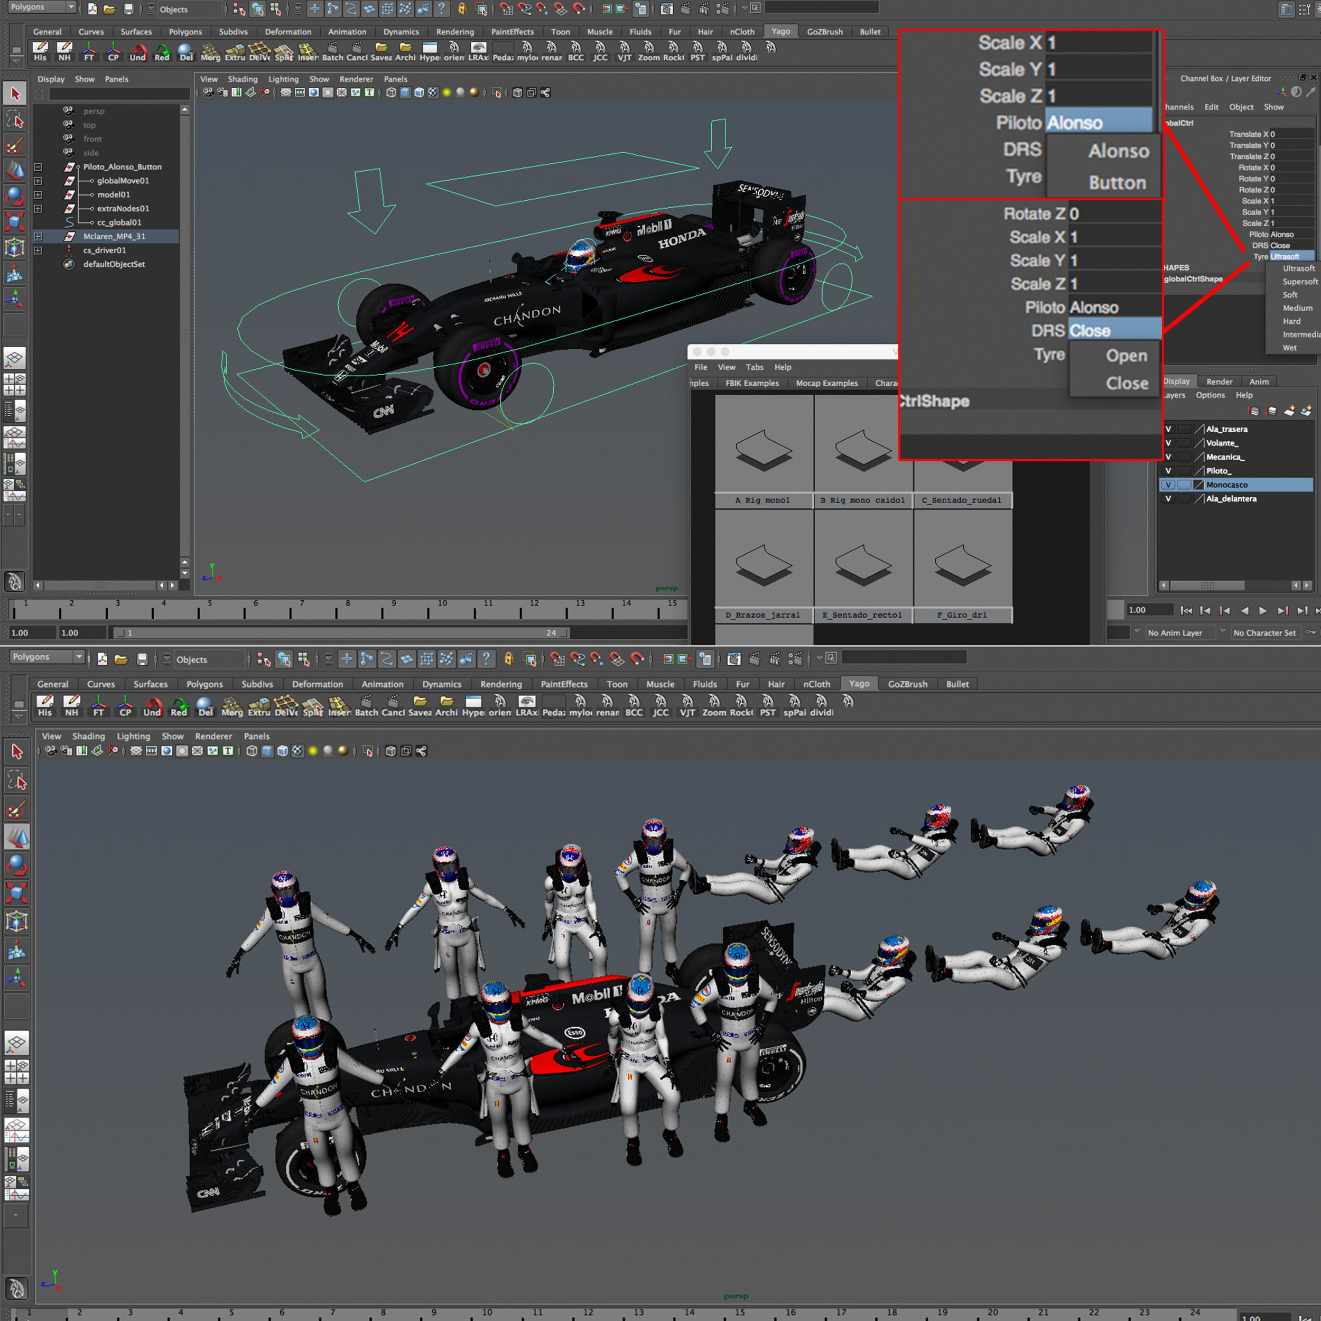Click BCC shelf icon in lower Maya window
This screenshot has height=1321, width=1321.
[x=634, y=705]
